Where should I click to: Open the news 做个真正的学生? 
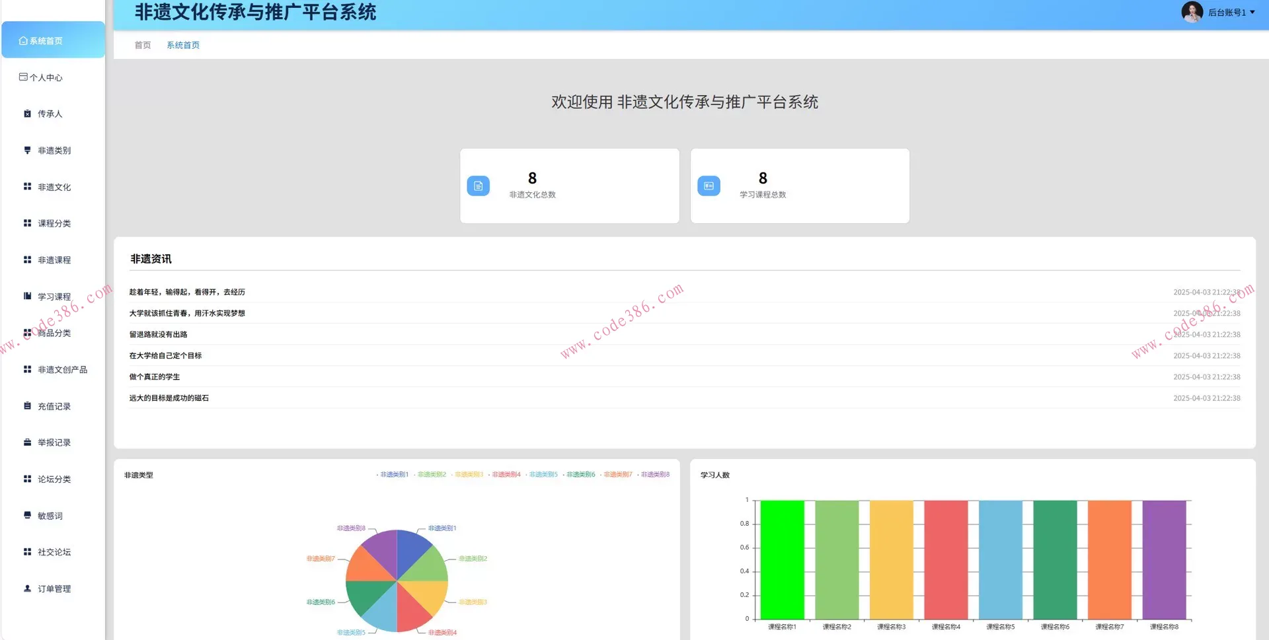point(154,376)
